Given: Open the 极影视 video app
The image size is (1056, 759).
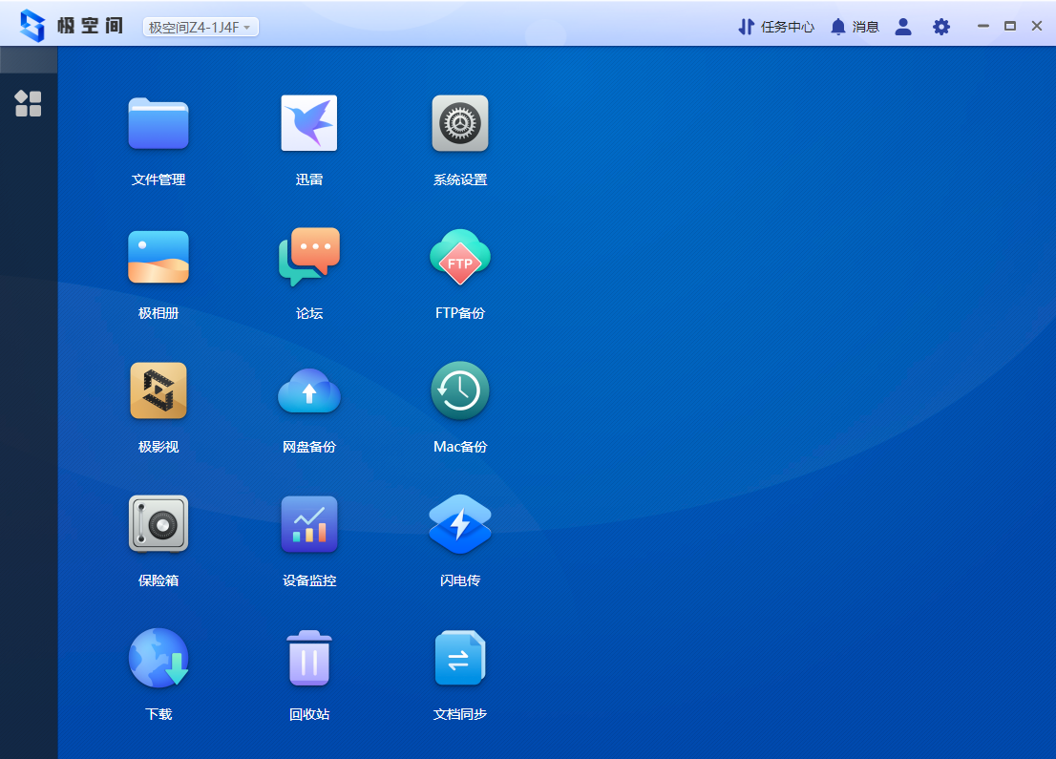Looking at the screenshot, I should 158,391.
